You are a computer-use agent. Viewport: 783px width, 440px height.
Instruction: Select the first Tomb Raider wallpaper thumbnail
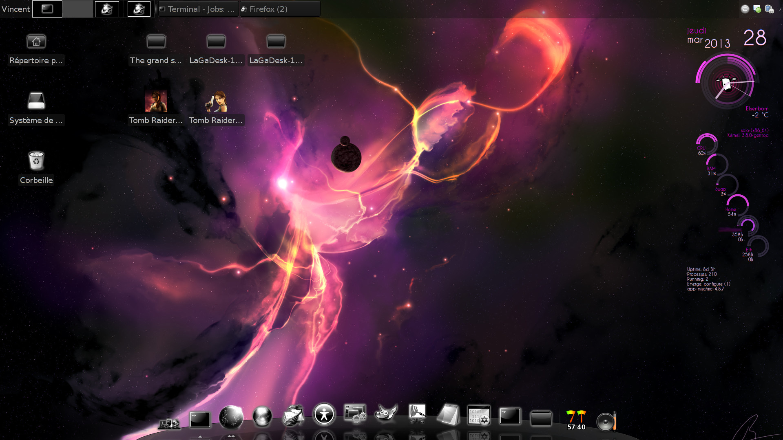click(156, 100)
